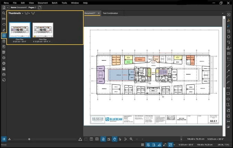Image resolution: width=233 pixels, height=148 pixels.
Task: Open the File menu
Action: tap(15, 3)
